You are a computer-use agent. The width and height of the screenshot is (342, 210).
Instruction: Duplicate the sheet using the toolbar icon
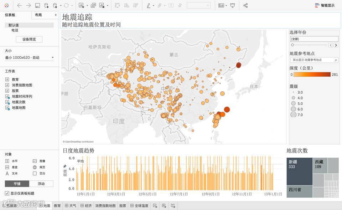[93, 5]
